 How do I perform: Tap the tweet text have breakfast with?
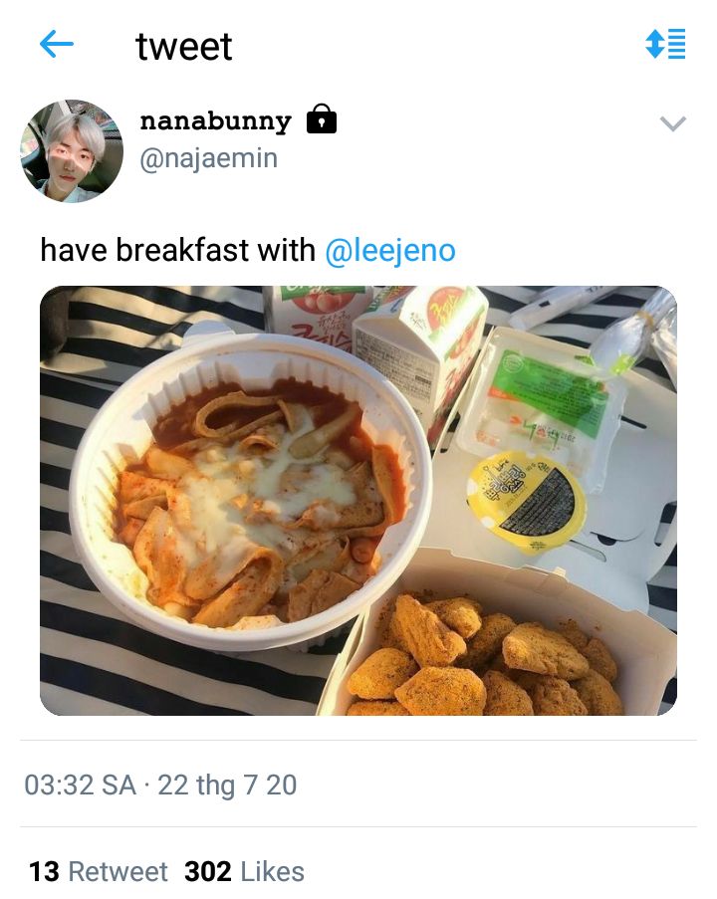[x=178, y=250]
